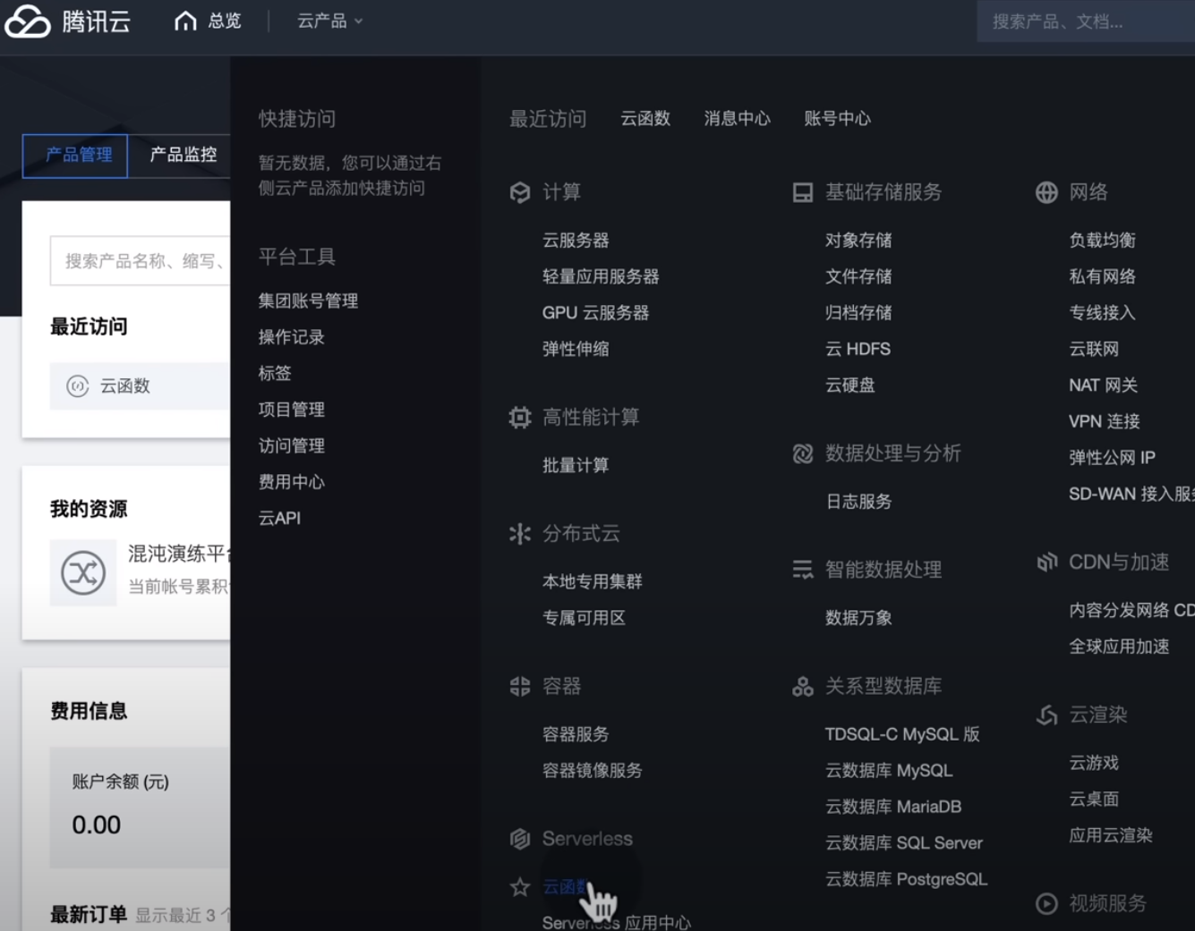Image resolution: width=1195 pixels, height=931 pixels.
Task: Open 本地专用集群 product
Action: (x=593, y=582)
